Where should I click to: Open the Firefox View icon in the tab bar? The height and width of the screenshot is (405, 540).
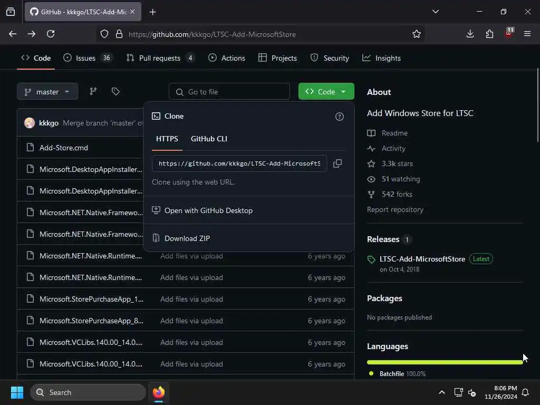11,12
